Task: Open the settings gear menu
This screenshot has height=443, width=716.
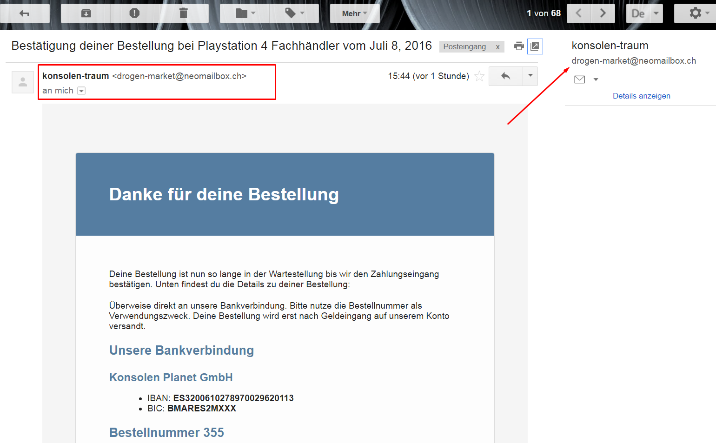Action: (x=695, y=13)
